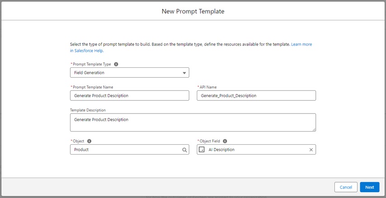Click the search magnifier in Object field
Viewport: 386px width, 198px height.
[184, 150]
